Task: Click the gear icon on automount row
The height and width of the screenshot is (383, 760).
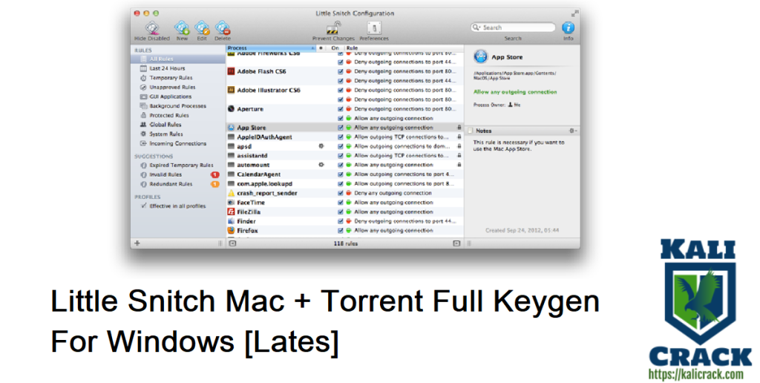Action: point(321,165)
